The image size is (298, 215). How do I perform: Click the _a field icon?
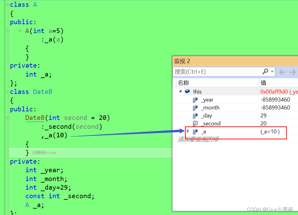195,132
